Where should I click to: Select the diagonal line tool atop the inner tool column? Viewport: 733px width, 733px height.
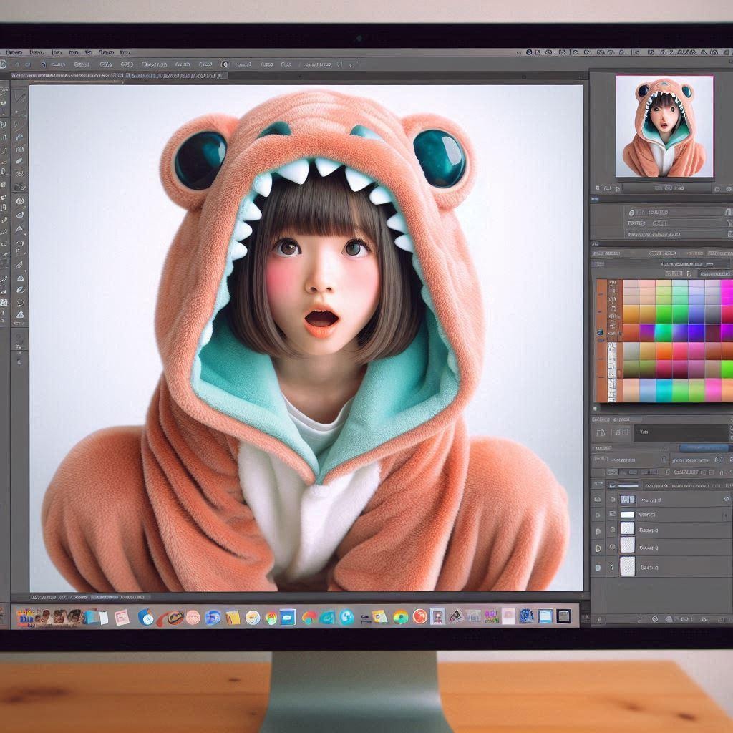[19, 97]
